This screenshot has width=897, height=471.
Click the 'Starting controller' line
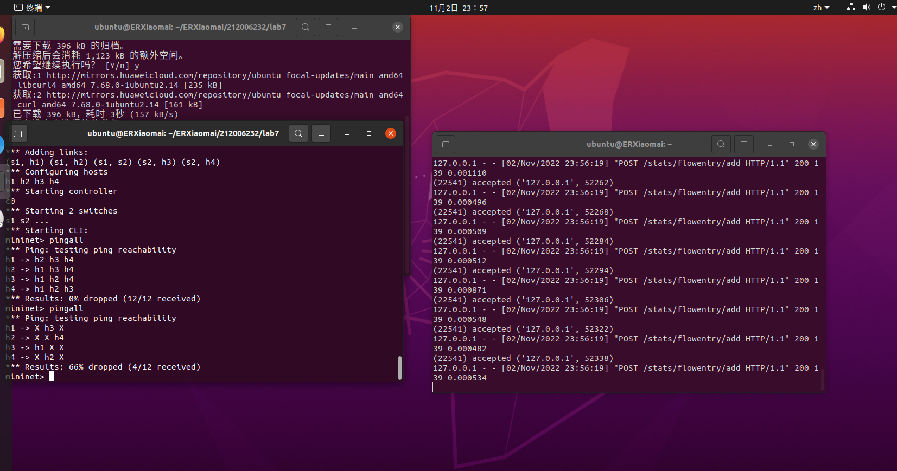pos(61,191)
